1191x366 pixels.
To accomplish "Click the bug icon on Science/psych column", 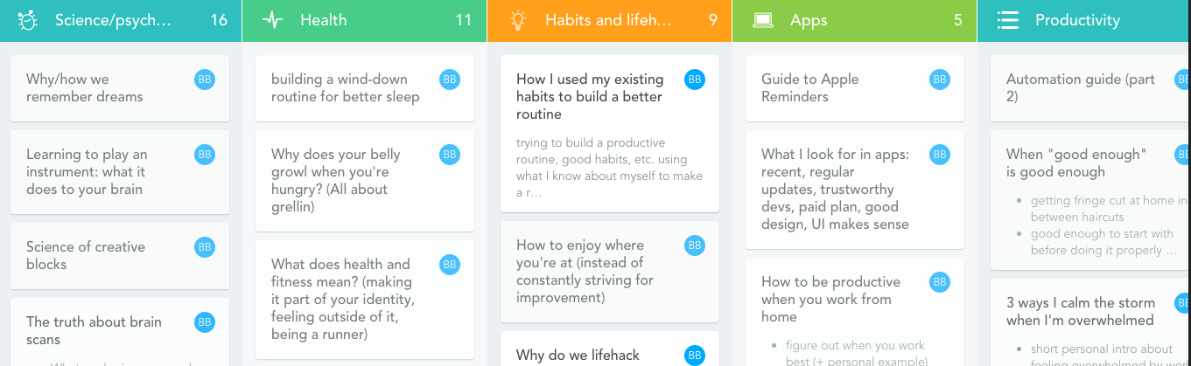I will pyautogui.click(x=26, y=20).
